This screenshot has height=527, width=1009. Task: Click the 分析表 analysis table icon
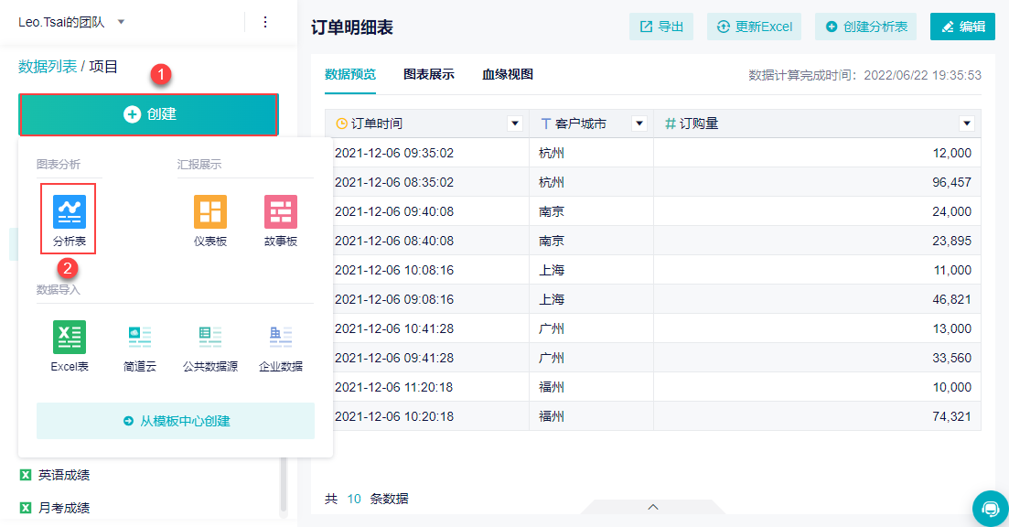point(69,212)
